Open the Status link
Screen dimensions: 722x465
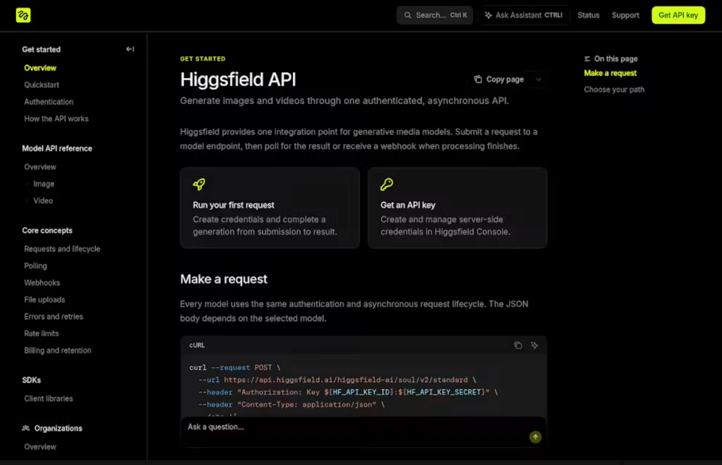point(589,15)
